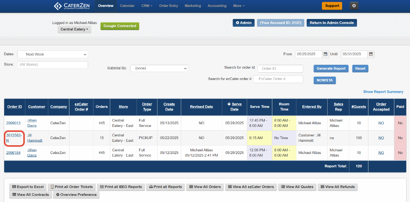Viewport: 410px width, 202px height.
Task: Go to the Calendar menu
Action: [x=127, y=6]
